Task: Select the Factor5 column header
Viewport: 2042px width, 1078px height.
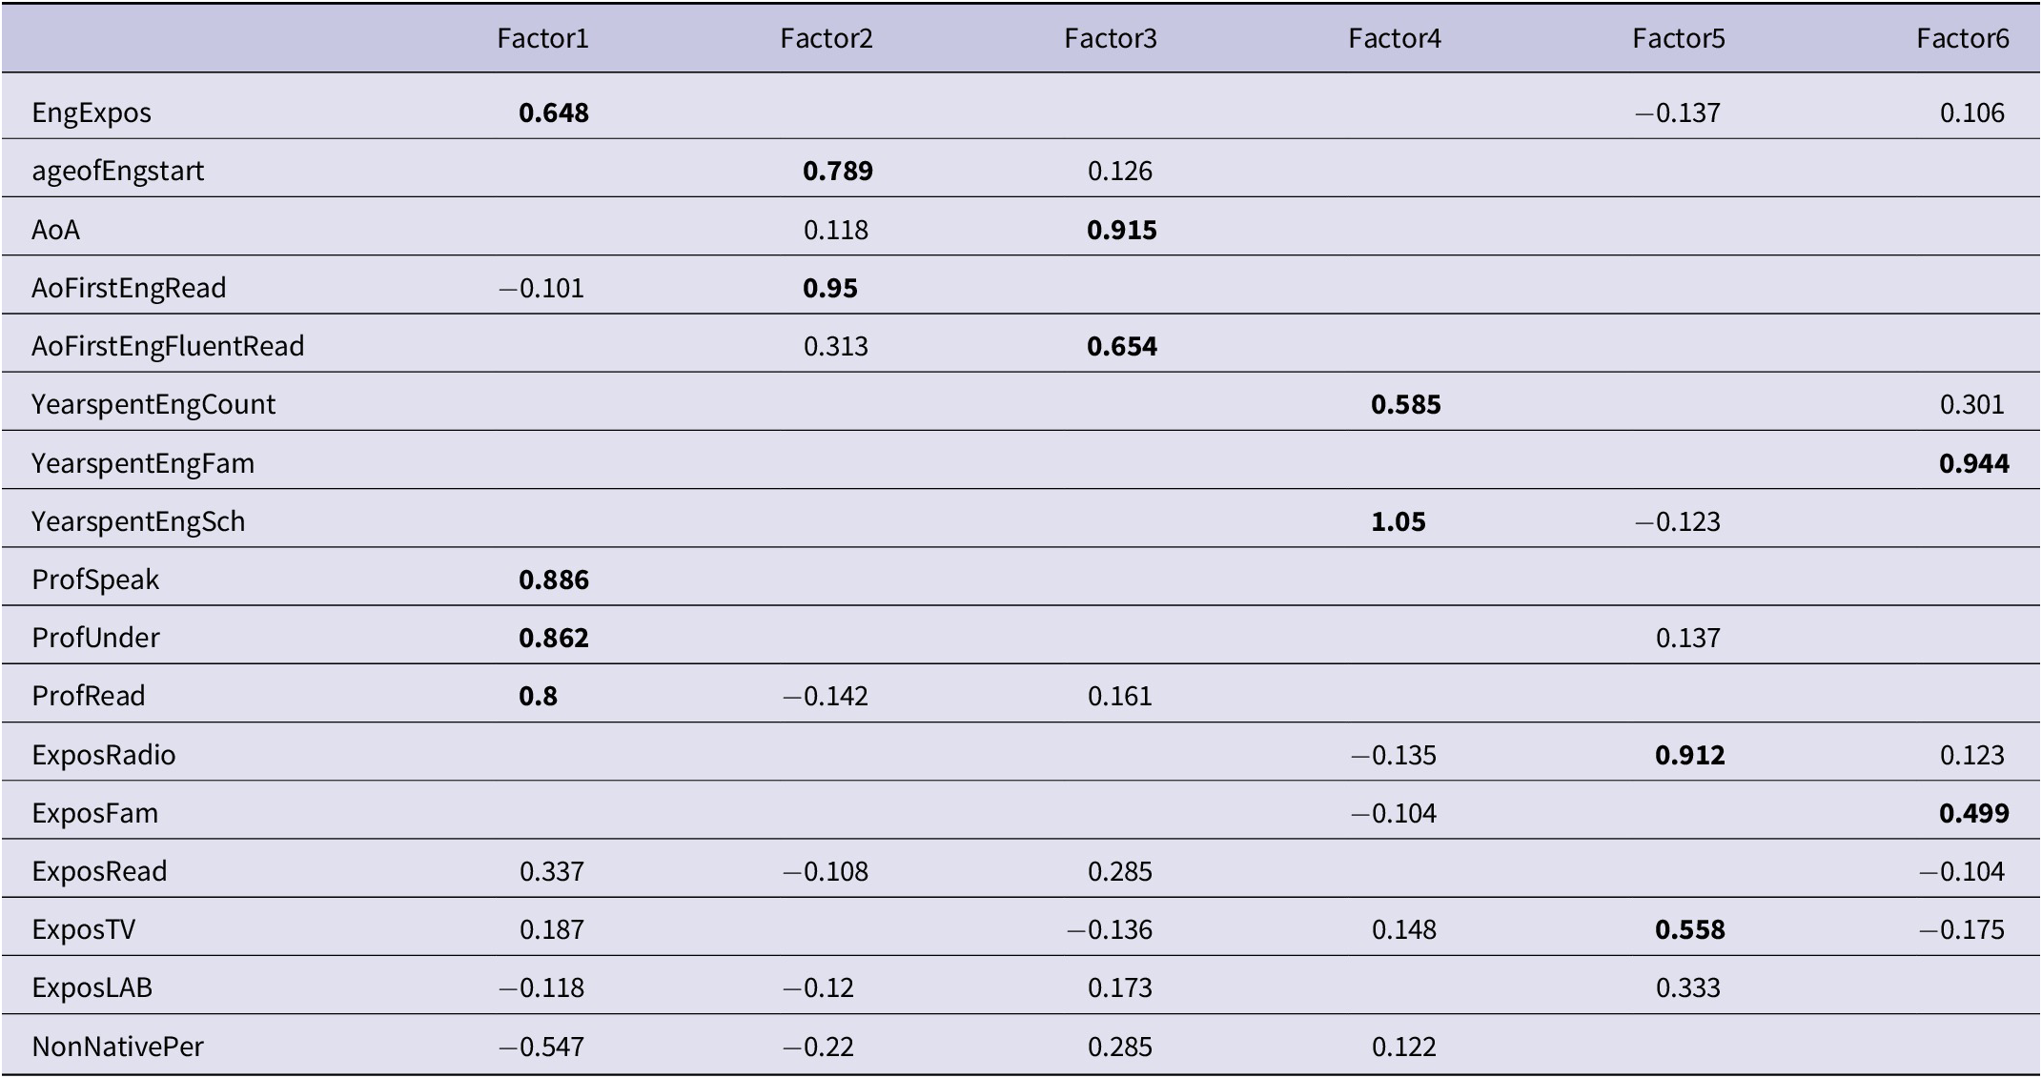Action: 1679,38
